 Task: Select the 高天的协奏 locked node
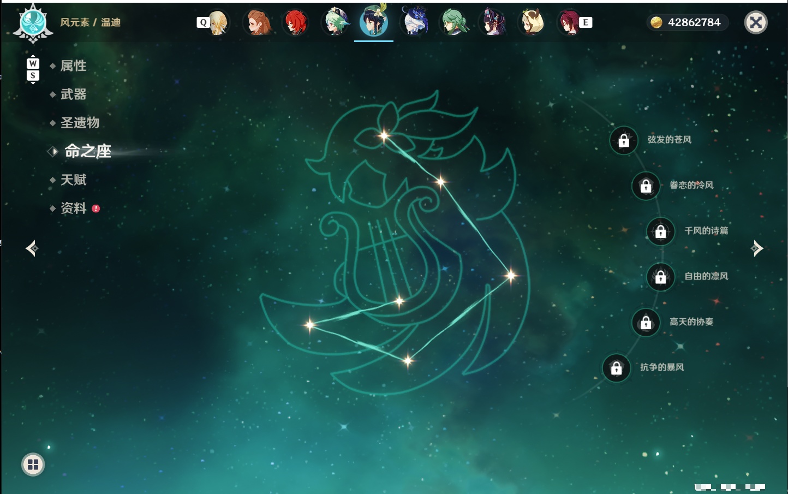click(646, 323)
